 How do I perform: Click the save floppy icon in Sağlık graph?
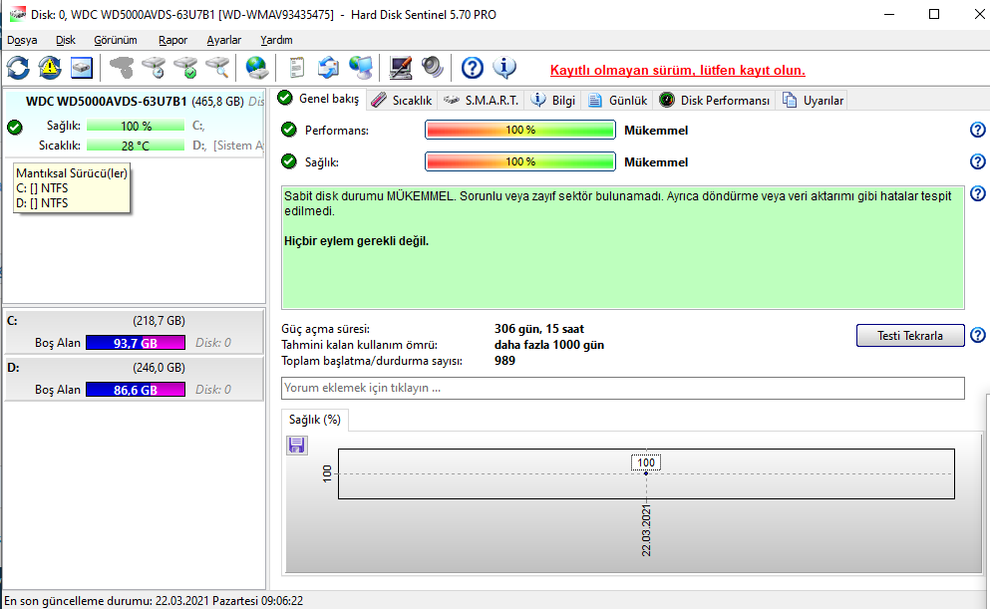[297, 446]
